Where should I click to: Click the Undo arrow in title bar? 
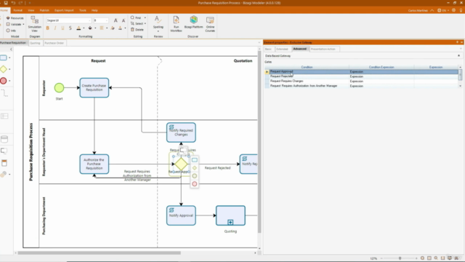pos(13,3)
